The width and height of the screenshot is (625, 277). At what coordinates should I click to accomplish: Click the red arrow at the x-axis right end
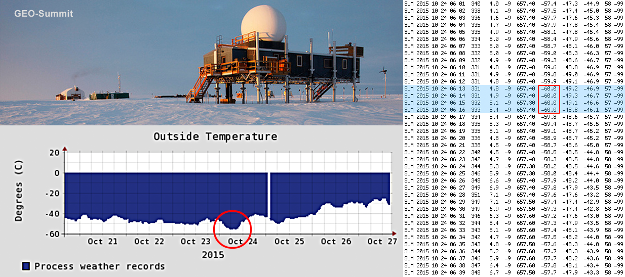click(395, 234)
